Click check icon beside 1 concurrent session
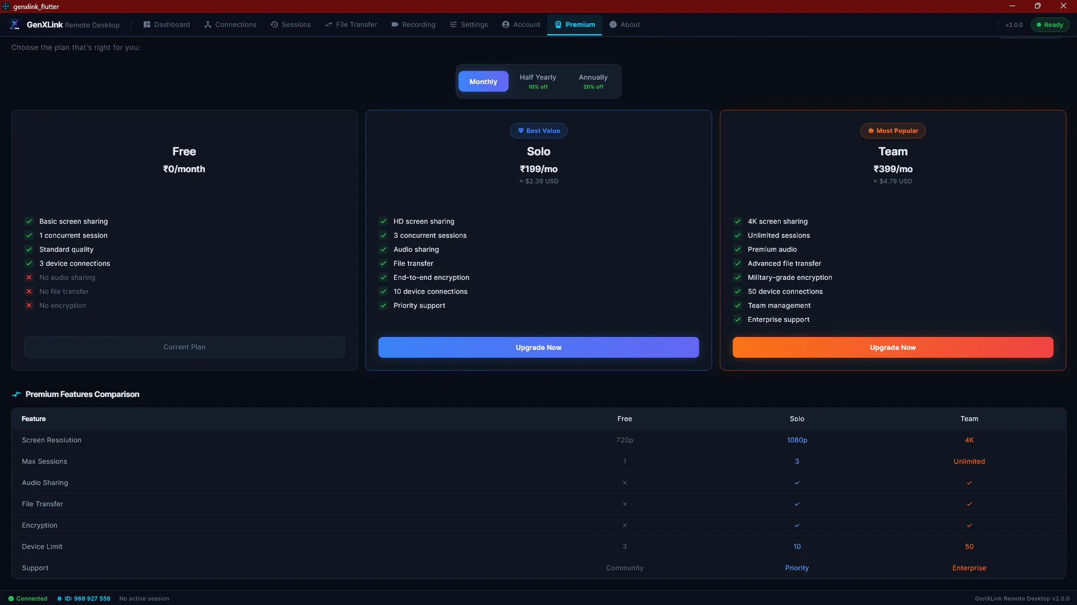 click(29, 235)
